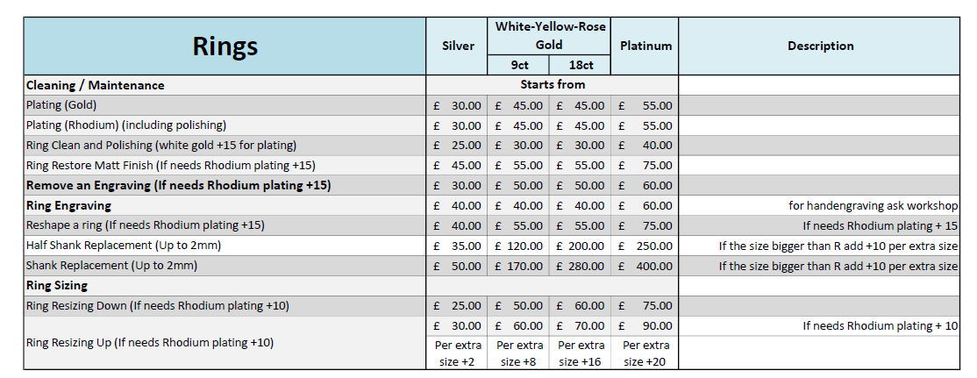Click 'for handengraving ask workshop' description cell
Image resolution: width=977 pixels, height=378 pixels.
(819, 205)
